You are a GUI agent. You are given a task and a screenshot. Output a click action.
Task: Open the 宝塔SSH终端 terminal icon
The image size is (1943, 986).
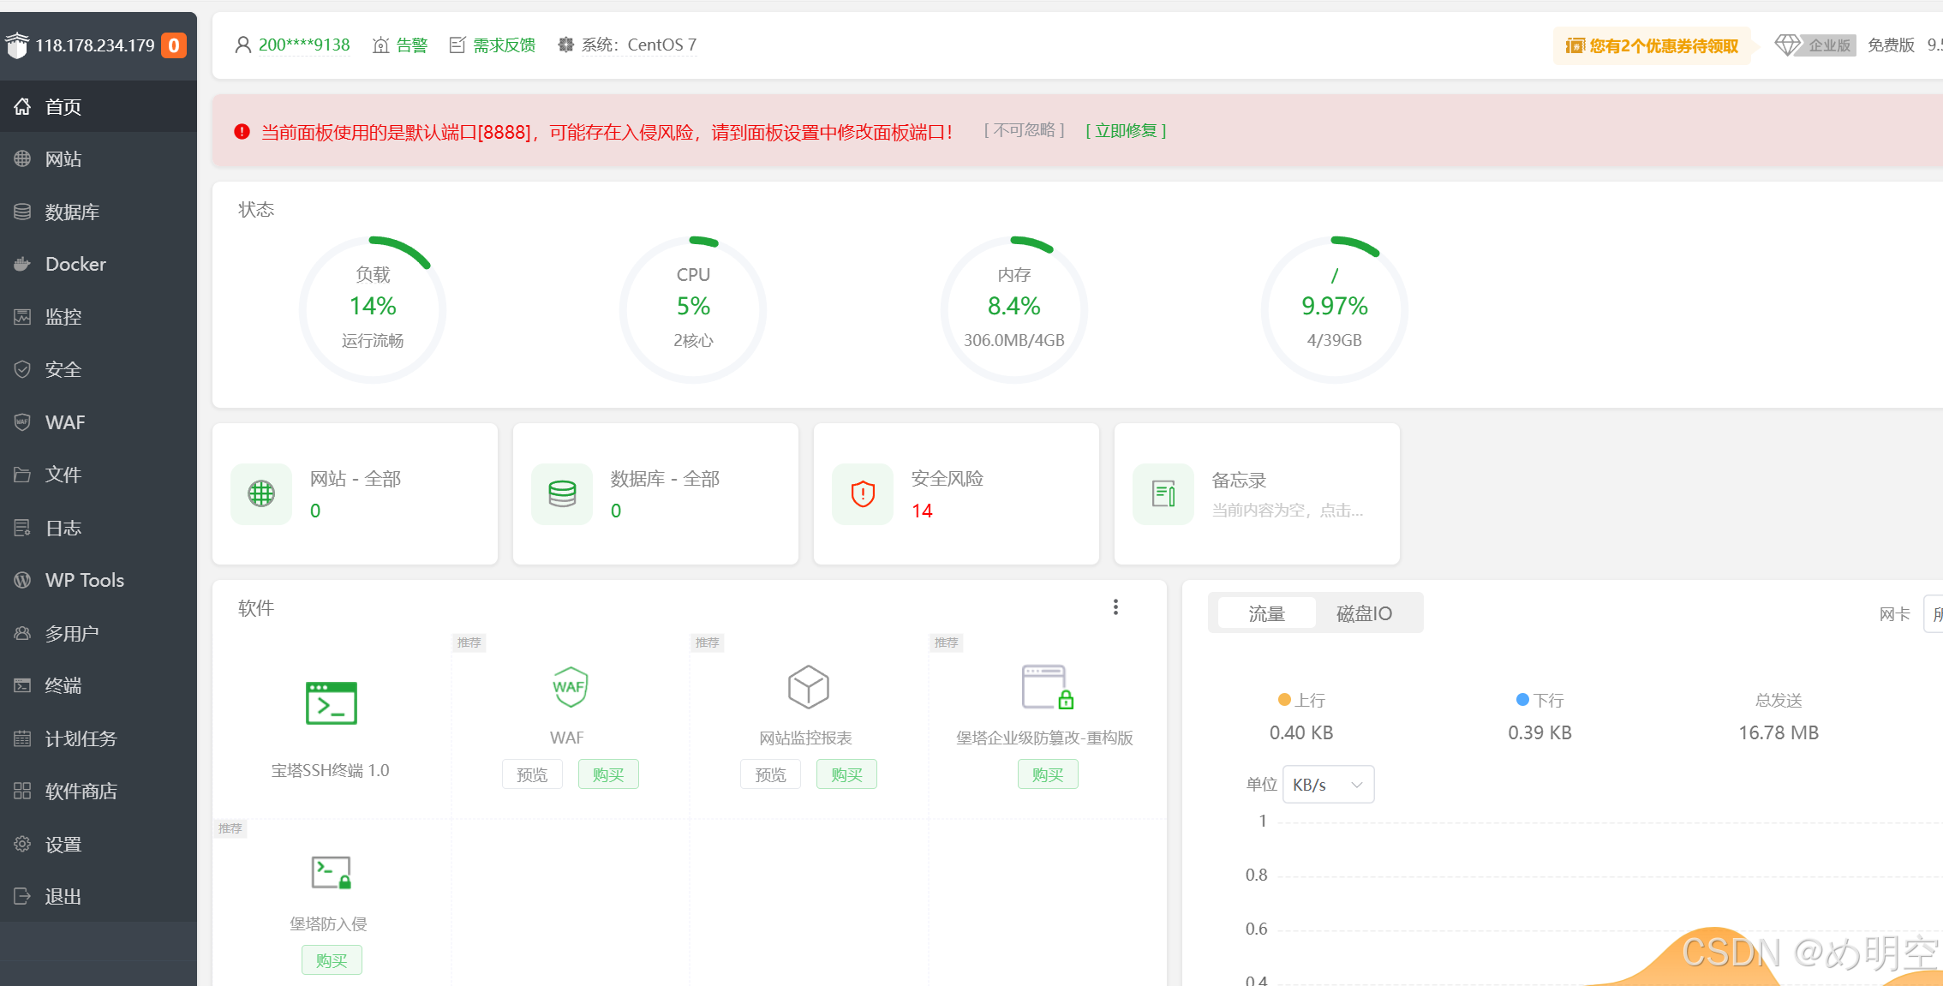[331, 703]
